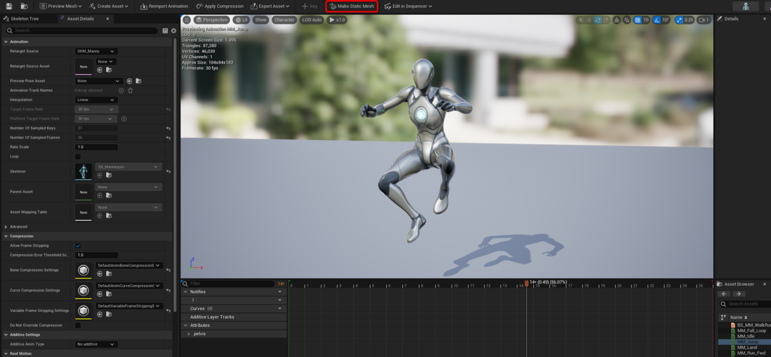Open the Interpolation Linear dropdown
The width and height of the screenshot is (771, 357).
96,100
